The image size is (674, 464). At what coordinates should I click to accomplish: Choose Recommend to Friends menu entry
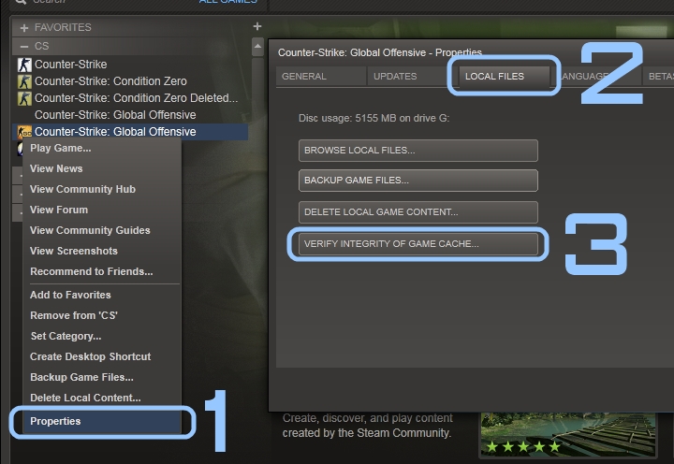[102, 271]
